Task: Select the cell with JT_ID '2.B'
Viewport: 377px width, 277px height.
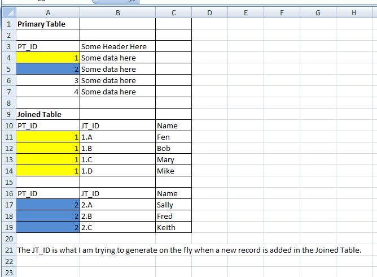Action: pyautogui.click(x=117, y=216)
